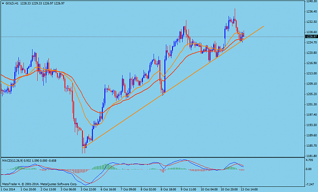Screen dimensions: 318x192
Task: Click the 1209.10 price axis label
Action: 312,84
